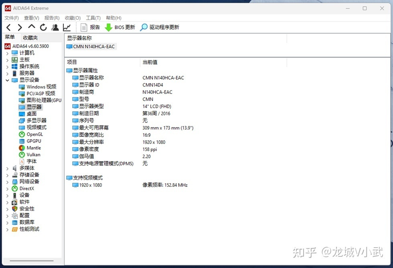Screen dimensions: 393x268
Task: Select the 图形处理器(GPU) tree item
Action: [x=40, y=100]
